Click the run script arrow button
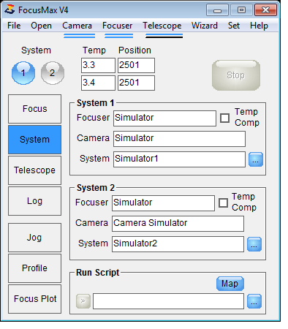The height and width of the screenshot is (329, 288). [83, 301]
